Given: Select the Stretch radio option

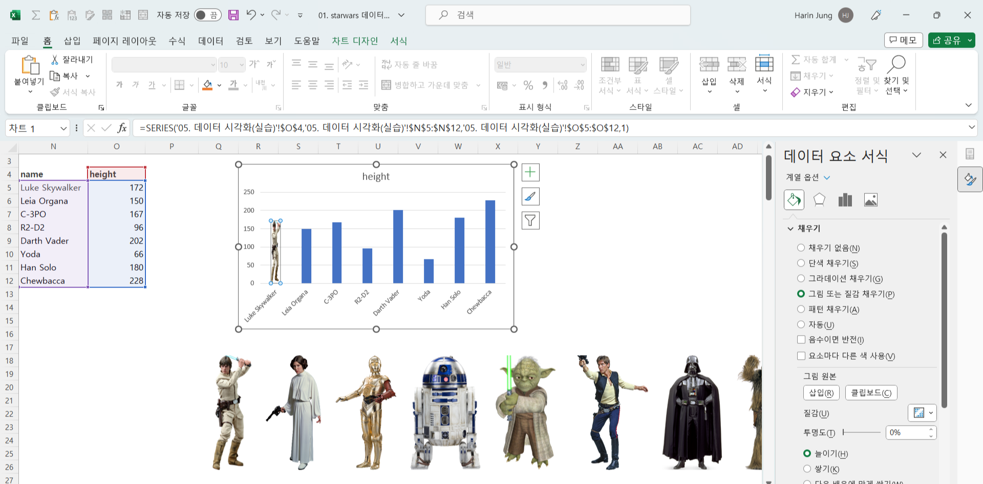Looking at the screenshot, I should tap(807, 453).
